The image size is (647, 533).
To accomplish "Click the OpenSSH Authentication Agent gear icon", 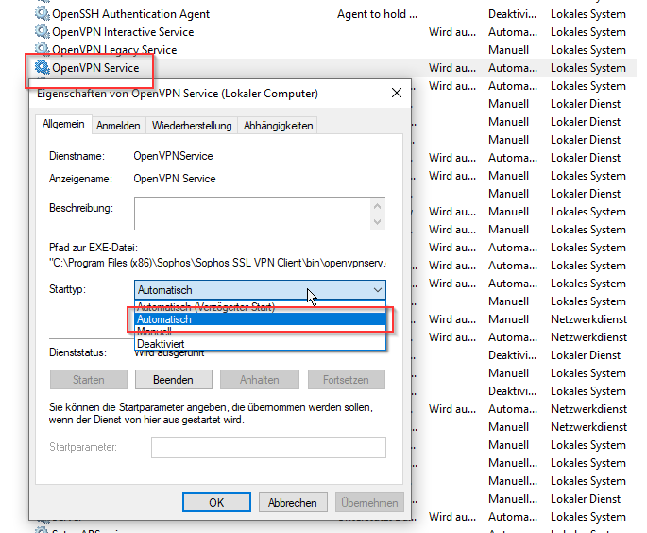I will [x=42, y=13].
